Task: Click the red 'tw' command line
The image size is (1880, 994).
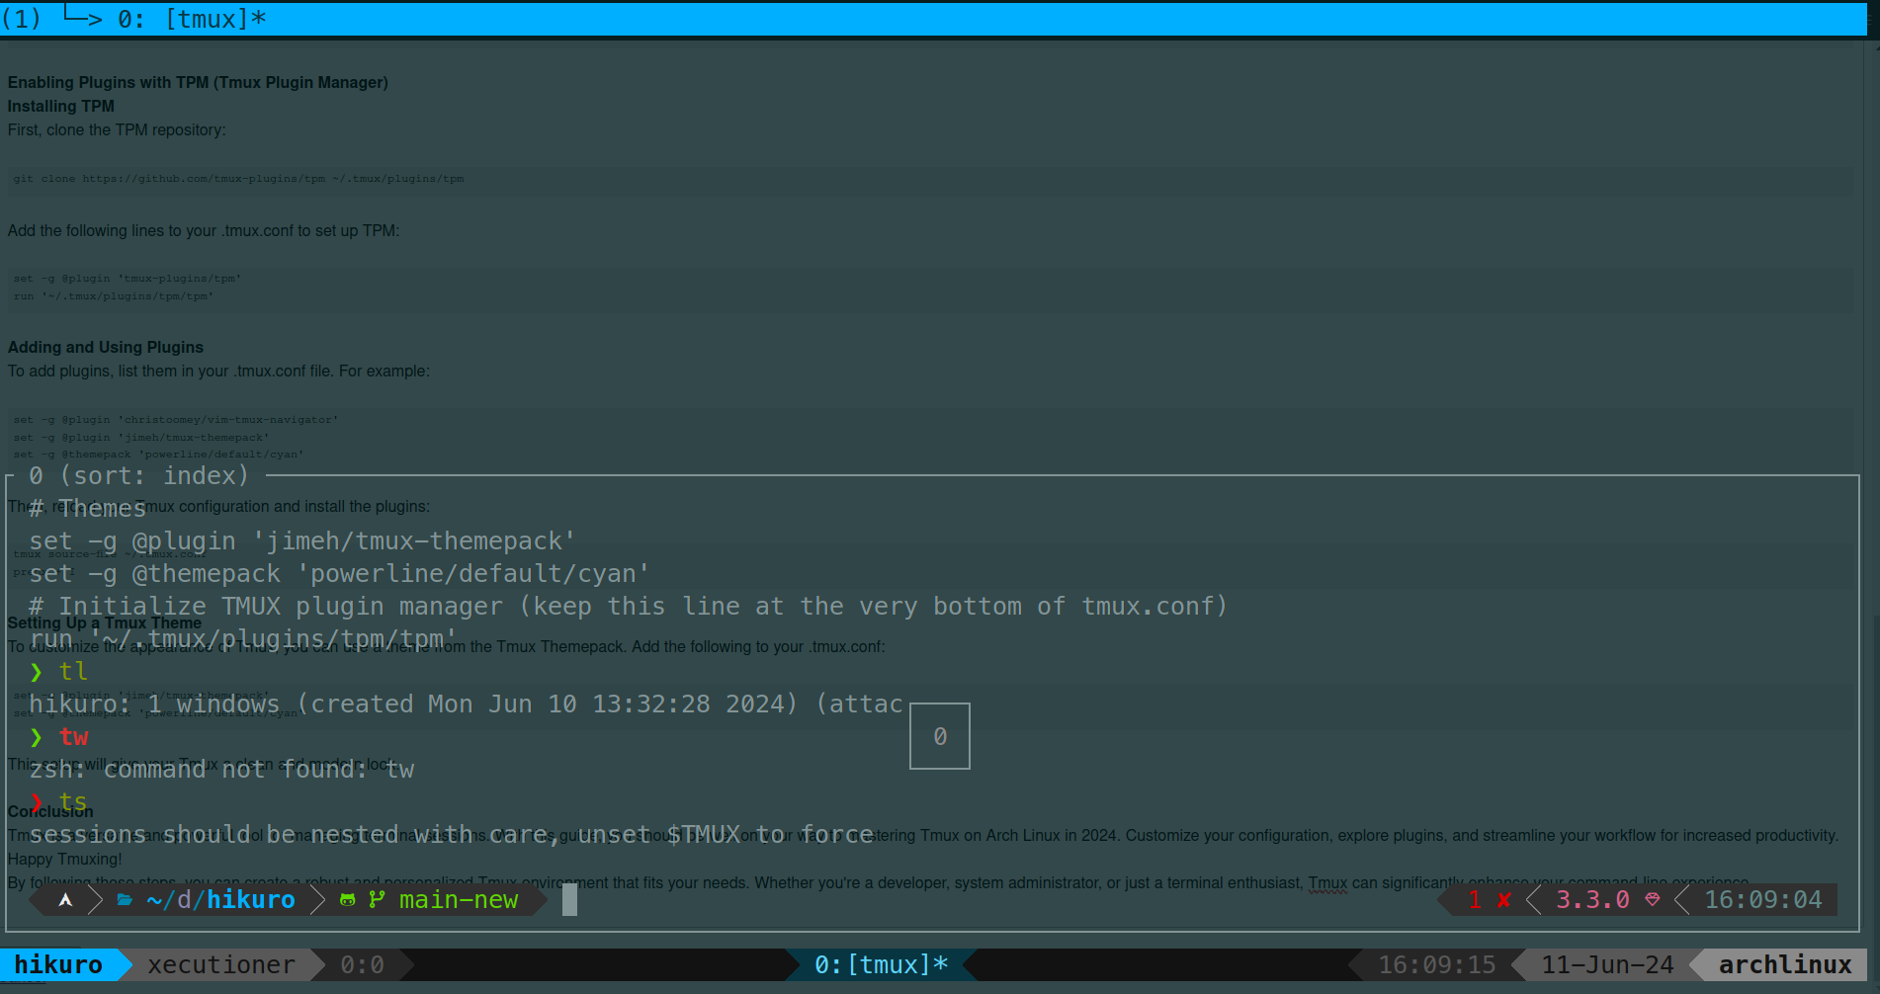Action: 59,737
